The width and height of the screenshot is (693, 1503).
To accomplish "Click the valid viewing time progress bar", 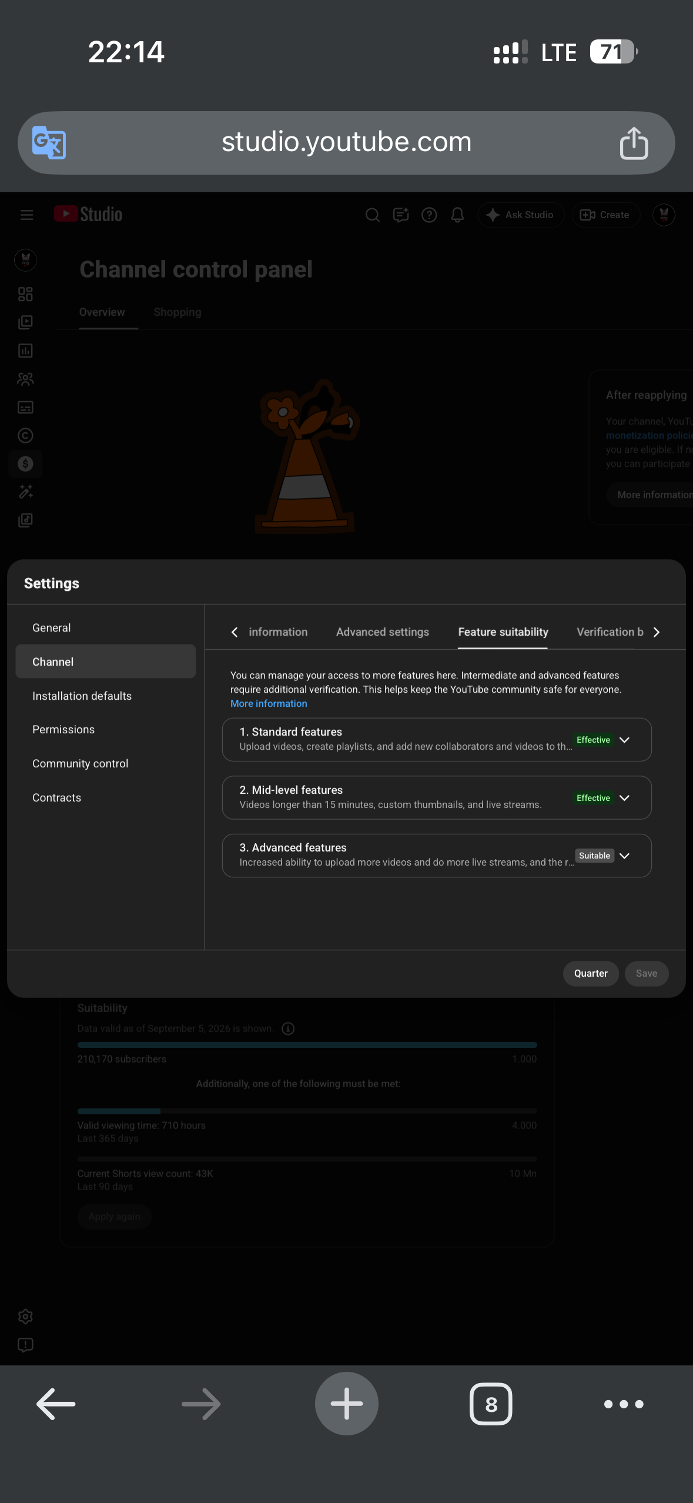I will [x=307, y=1111].
